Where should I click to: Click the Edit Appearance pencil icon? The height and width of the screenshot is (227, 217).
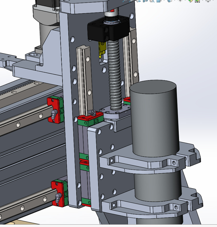click(191, 1)
